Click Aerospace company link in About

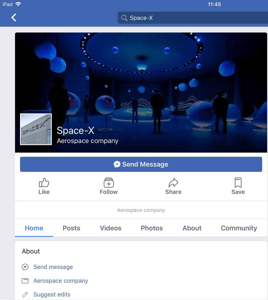(61, 281)
